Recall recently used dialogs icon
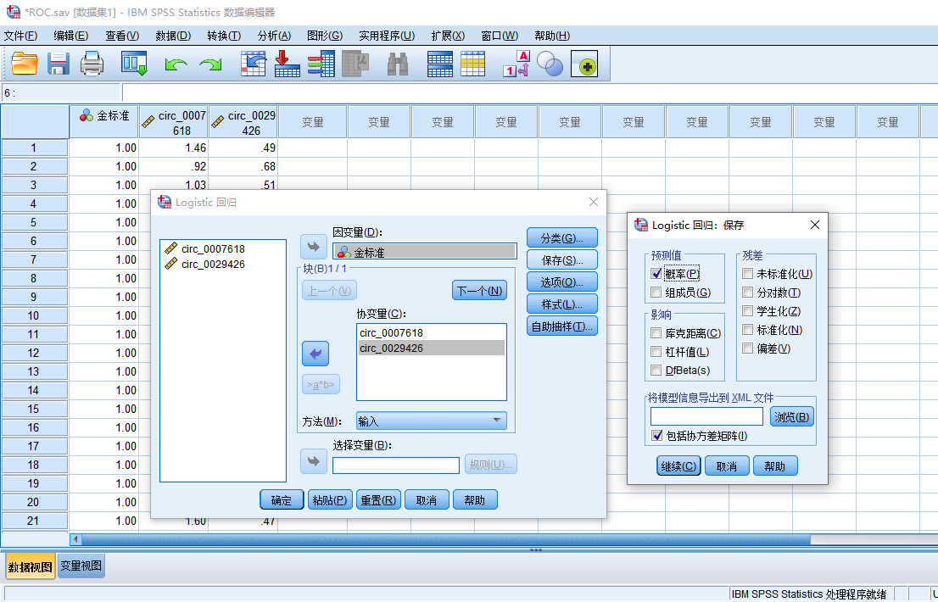The width and height of the screenshot is (938, 602). coord(133,64)
